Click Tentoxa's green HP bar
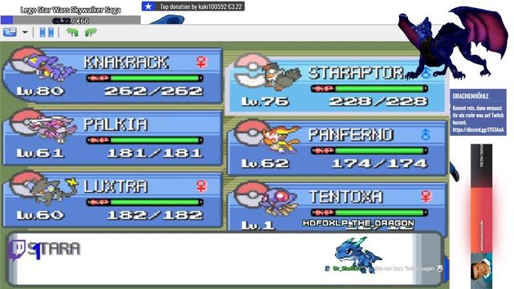Screen dimensions: 514x289 point(380,213)
